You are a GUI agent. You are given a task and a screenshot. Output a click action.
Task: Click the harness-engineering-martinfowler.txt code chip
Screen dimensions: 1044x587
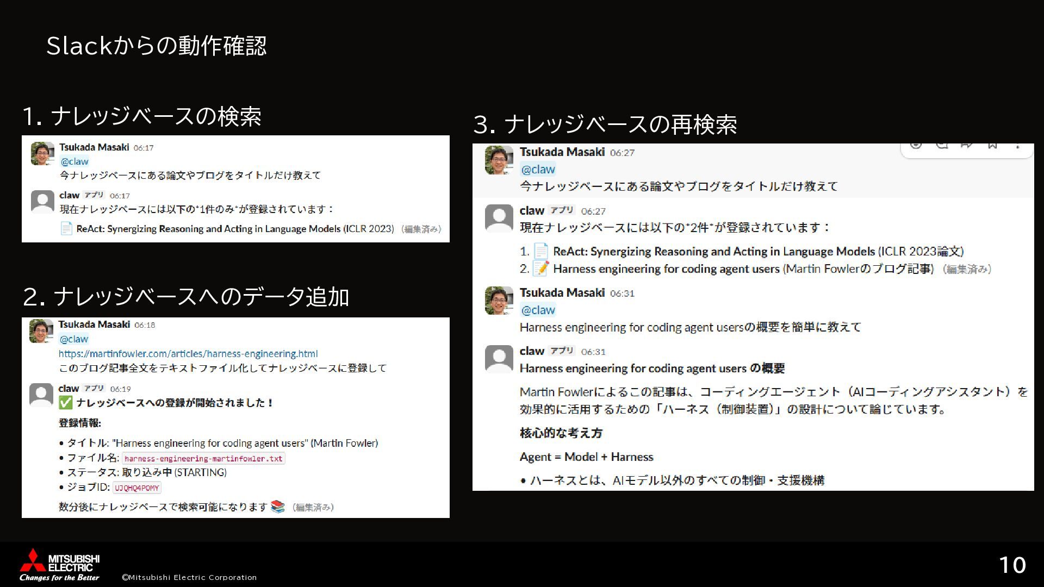pos(203,458)
